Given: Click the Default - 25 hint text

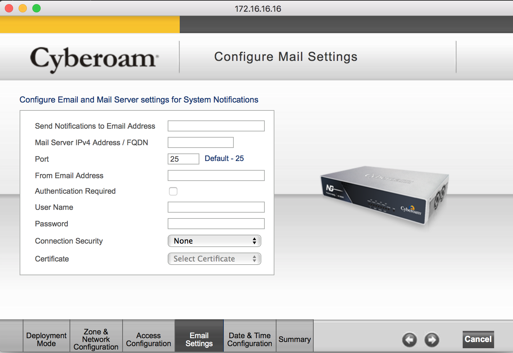Looking at the screenshot, I should (224, 158).
